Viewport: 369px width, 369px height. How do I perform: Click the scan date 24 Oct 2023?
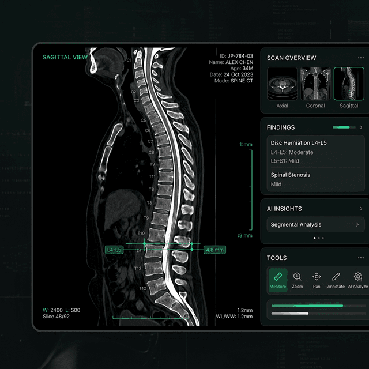pos(238,74)
